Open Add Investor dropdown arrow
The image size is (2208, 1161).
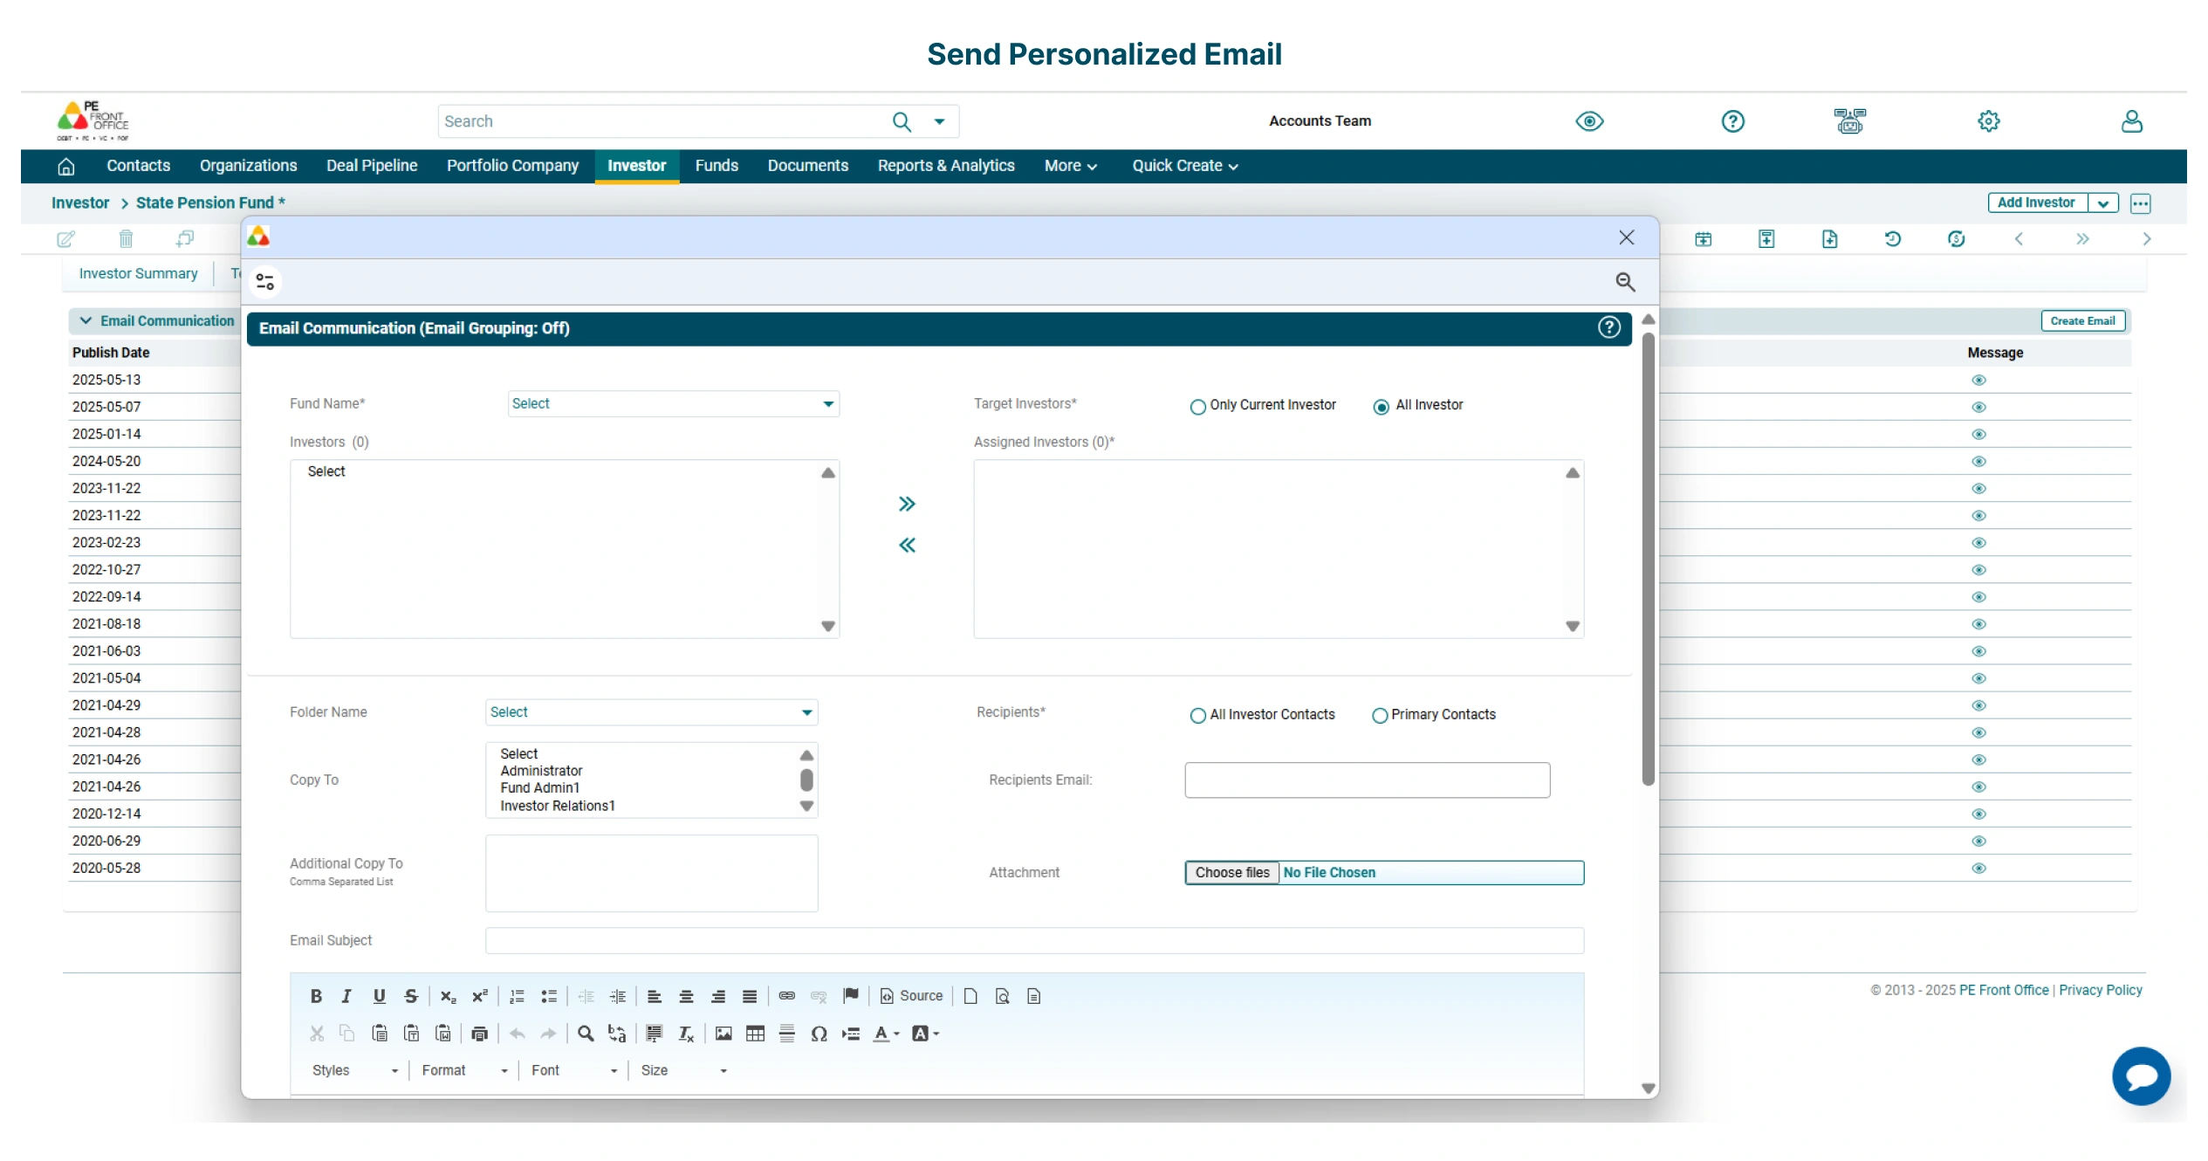(x=2102, y=203)
